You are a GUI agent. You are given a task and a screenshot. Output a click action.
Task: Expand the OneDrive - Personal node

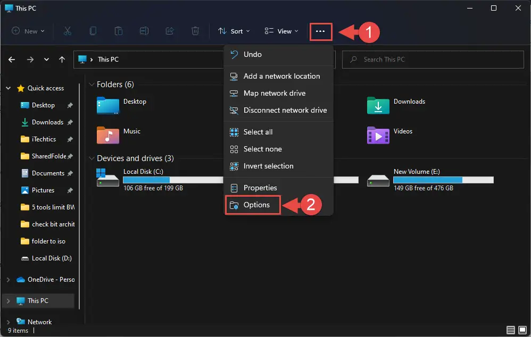point(8,280)
